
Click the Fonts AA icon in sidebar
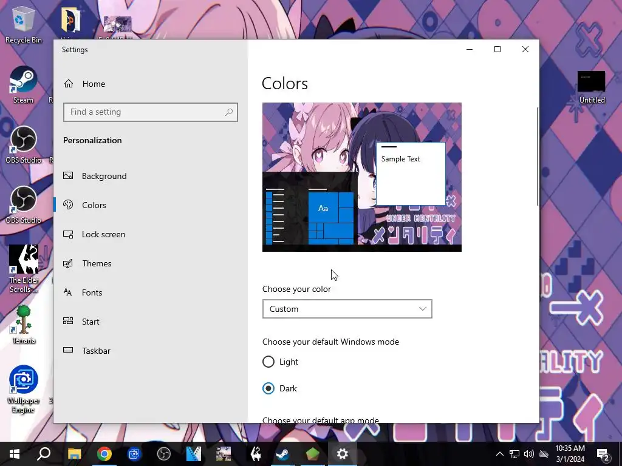coord(68,292)
